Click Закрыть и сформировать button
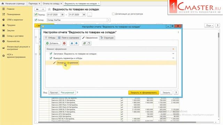Screen dimensions: 223x125 point(144,93)
